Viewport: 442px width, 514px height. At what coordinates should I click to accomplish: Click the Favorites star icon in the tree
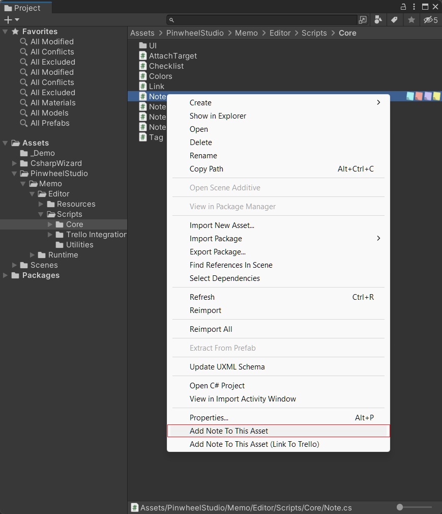point(15,32)
